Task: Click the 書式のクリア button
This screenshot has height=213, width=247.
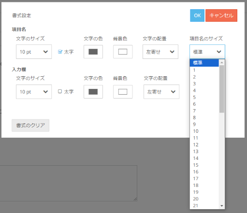Action: (30, 126)
